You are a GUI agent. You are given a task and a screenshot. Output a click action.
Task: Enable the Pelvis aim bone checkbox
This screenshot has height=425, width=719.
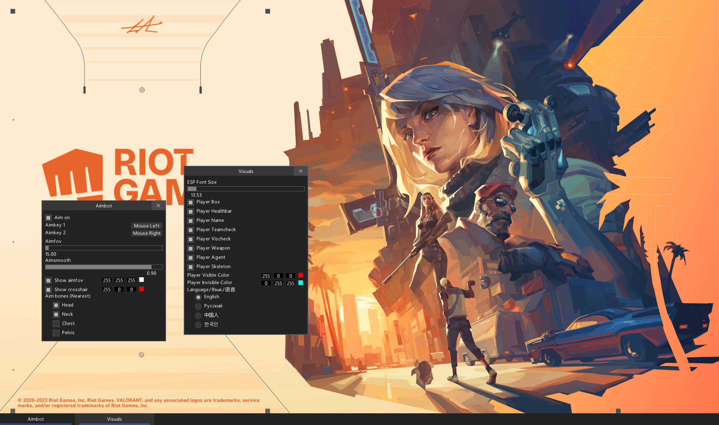pyautogui.click(x=56, y=333)
